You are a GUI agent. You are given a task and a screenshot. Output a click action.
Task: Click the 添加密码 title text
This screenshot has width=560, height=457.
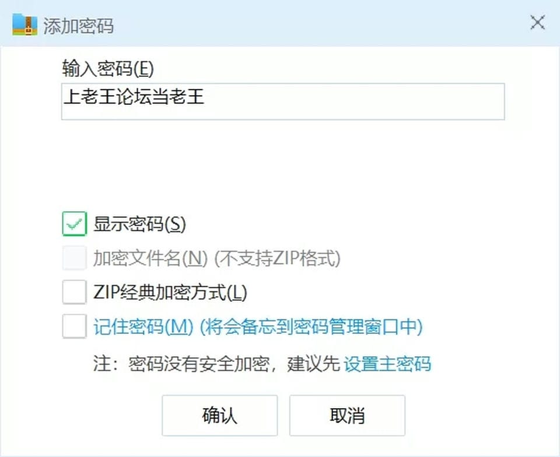coord(79,26)
